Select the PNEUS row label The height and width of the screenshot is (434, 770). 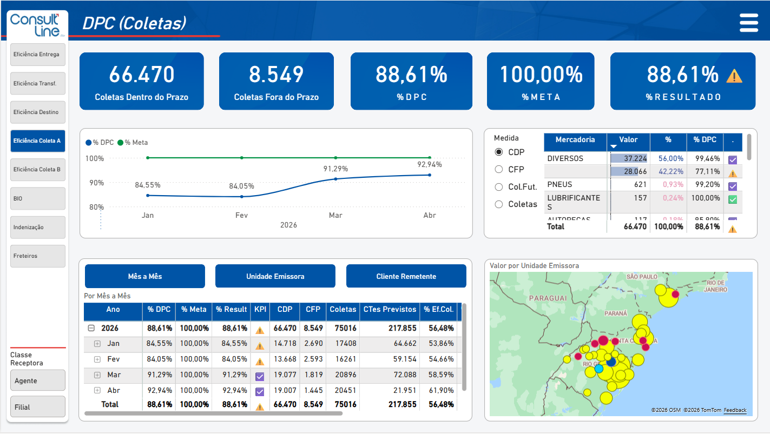pos(560,185)
